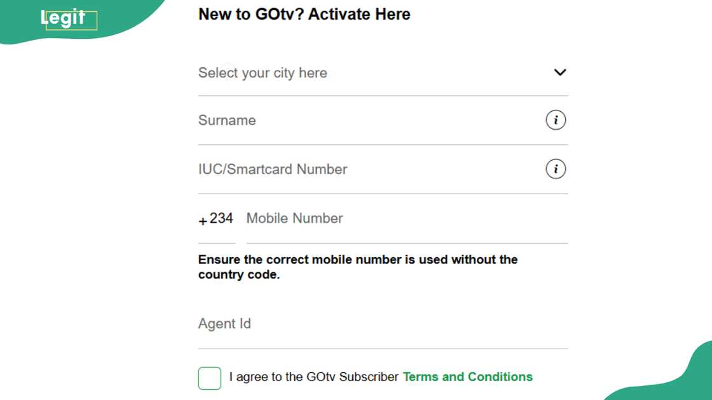Viewport: 712px width, 400px height.
Task: Click the city dropdown chevron arrow
Action: pos(559,72)
